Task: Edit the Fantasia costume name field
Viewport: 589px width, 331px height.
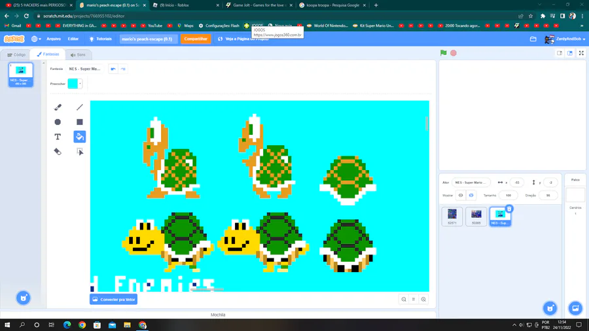Action: [x=85, y=69]
